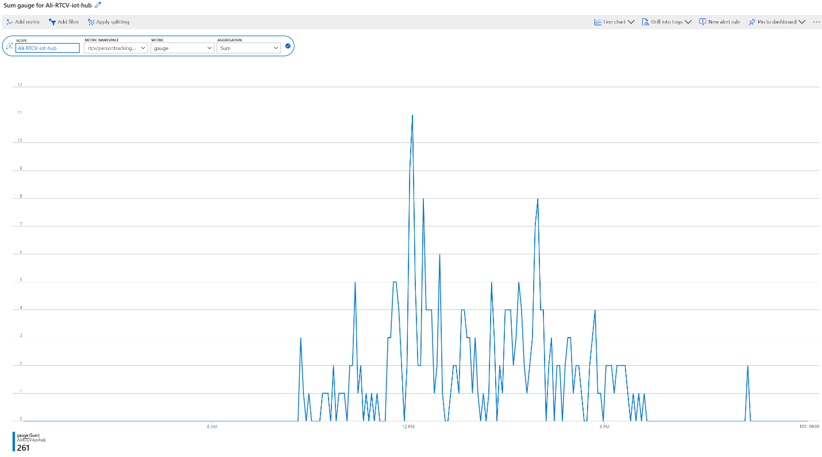
Task: Click the 6 AM time axis label
Action: click(x=211, y=427)
